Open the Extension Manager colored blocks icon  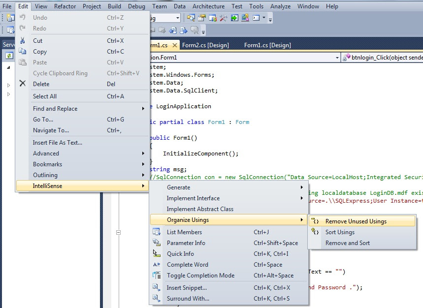click(245, 18)
